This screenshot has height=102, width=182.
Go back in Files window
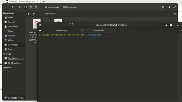coord(13,7)
